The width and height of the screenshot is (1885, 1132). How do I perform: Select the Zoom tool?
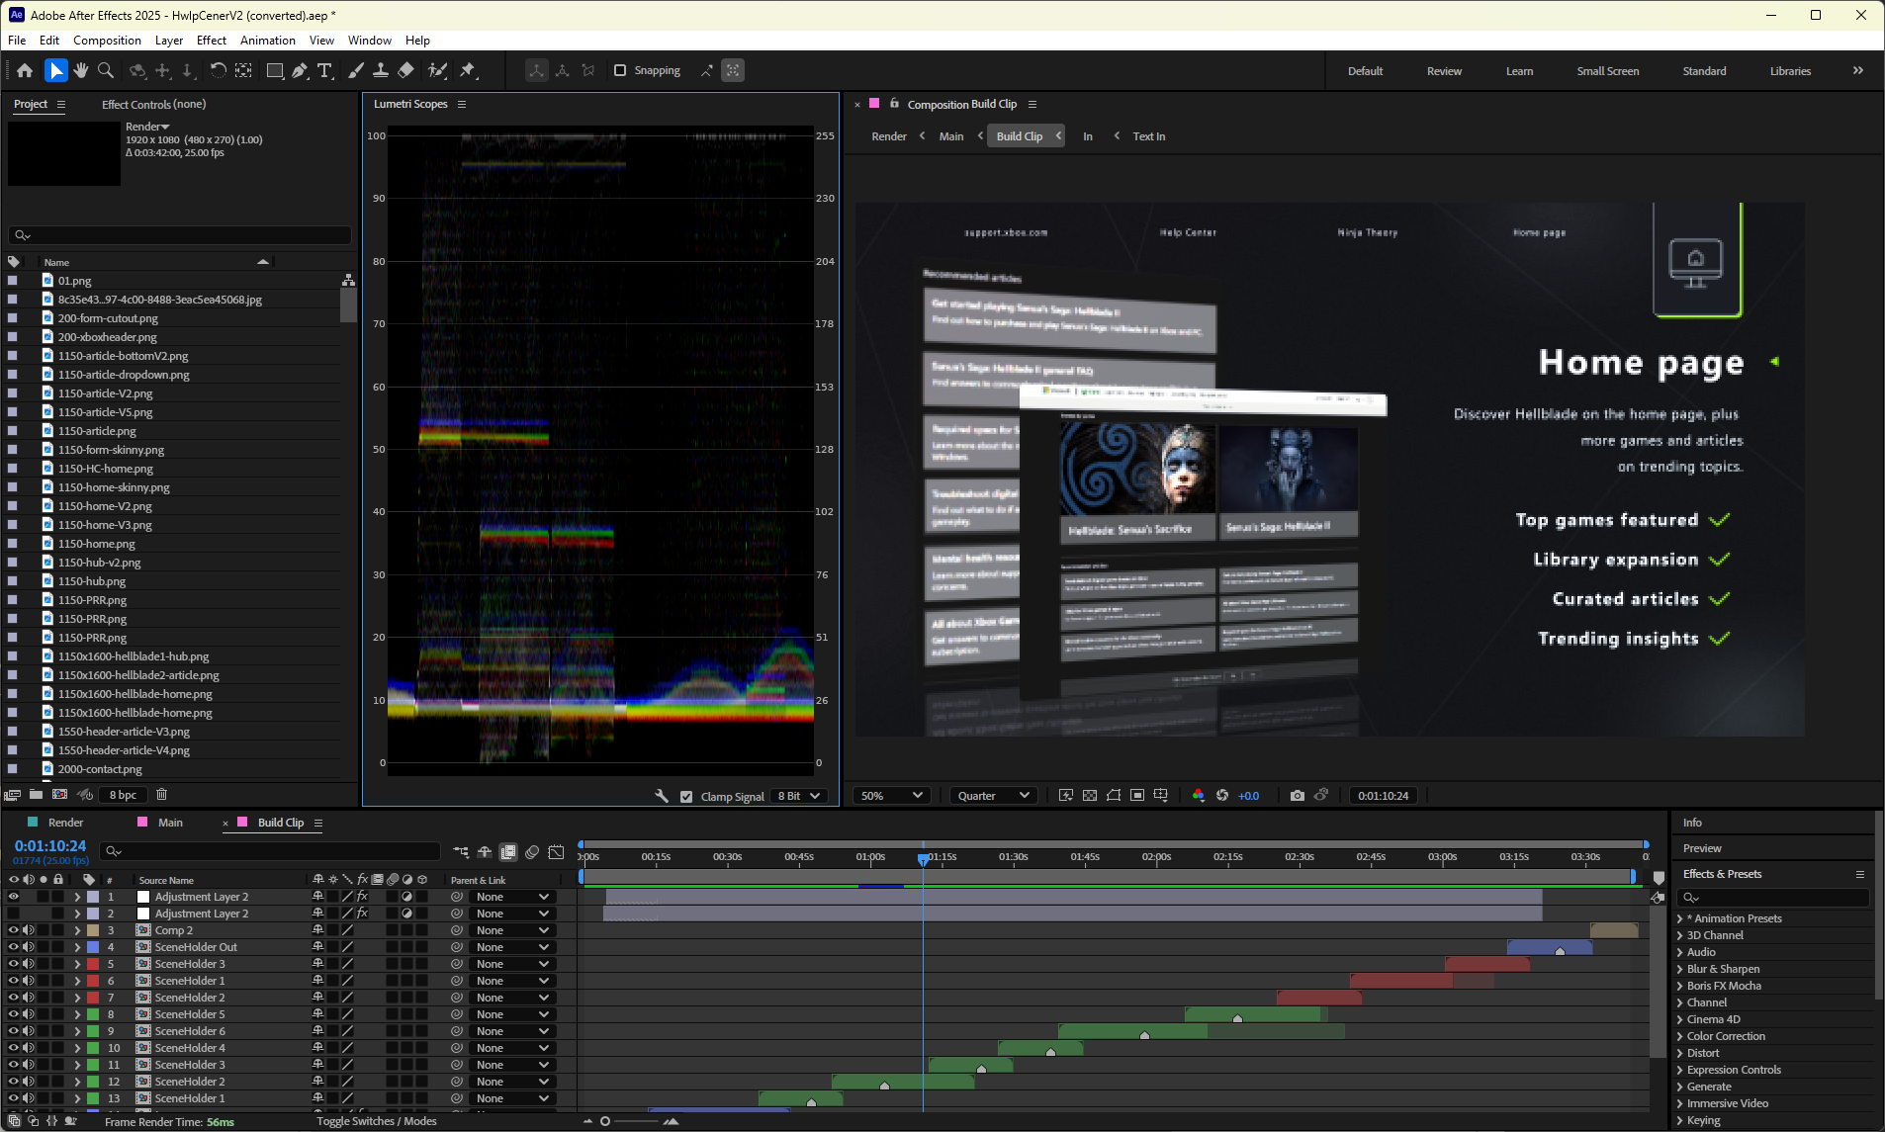[x=106, y=70]
